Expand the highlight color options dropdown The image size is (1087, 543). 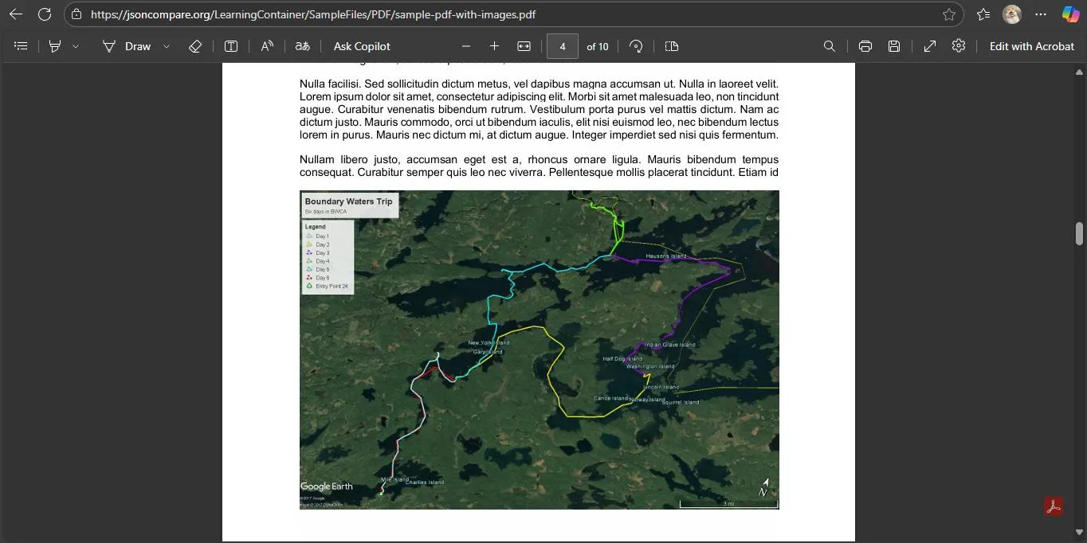click(76, 46)
